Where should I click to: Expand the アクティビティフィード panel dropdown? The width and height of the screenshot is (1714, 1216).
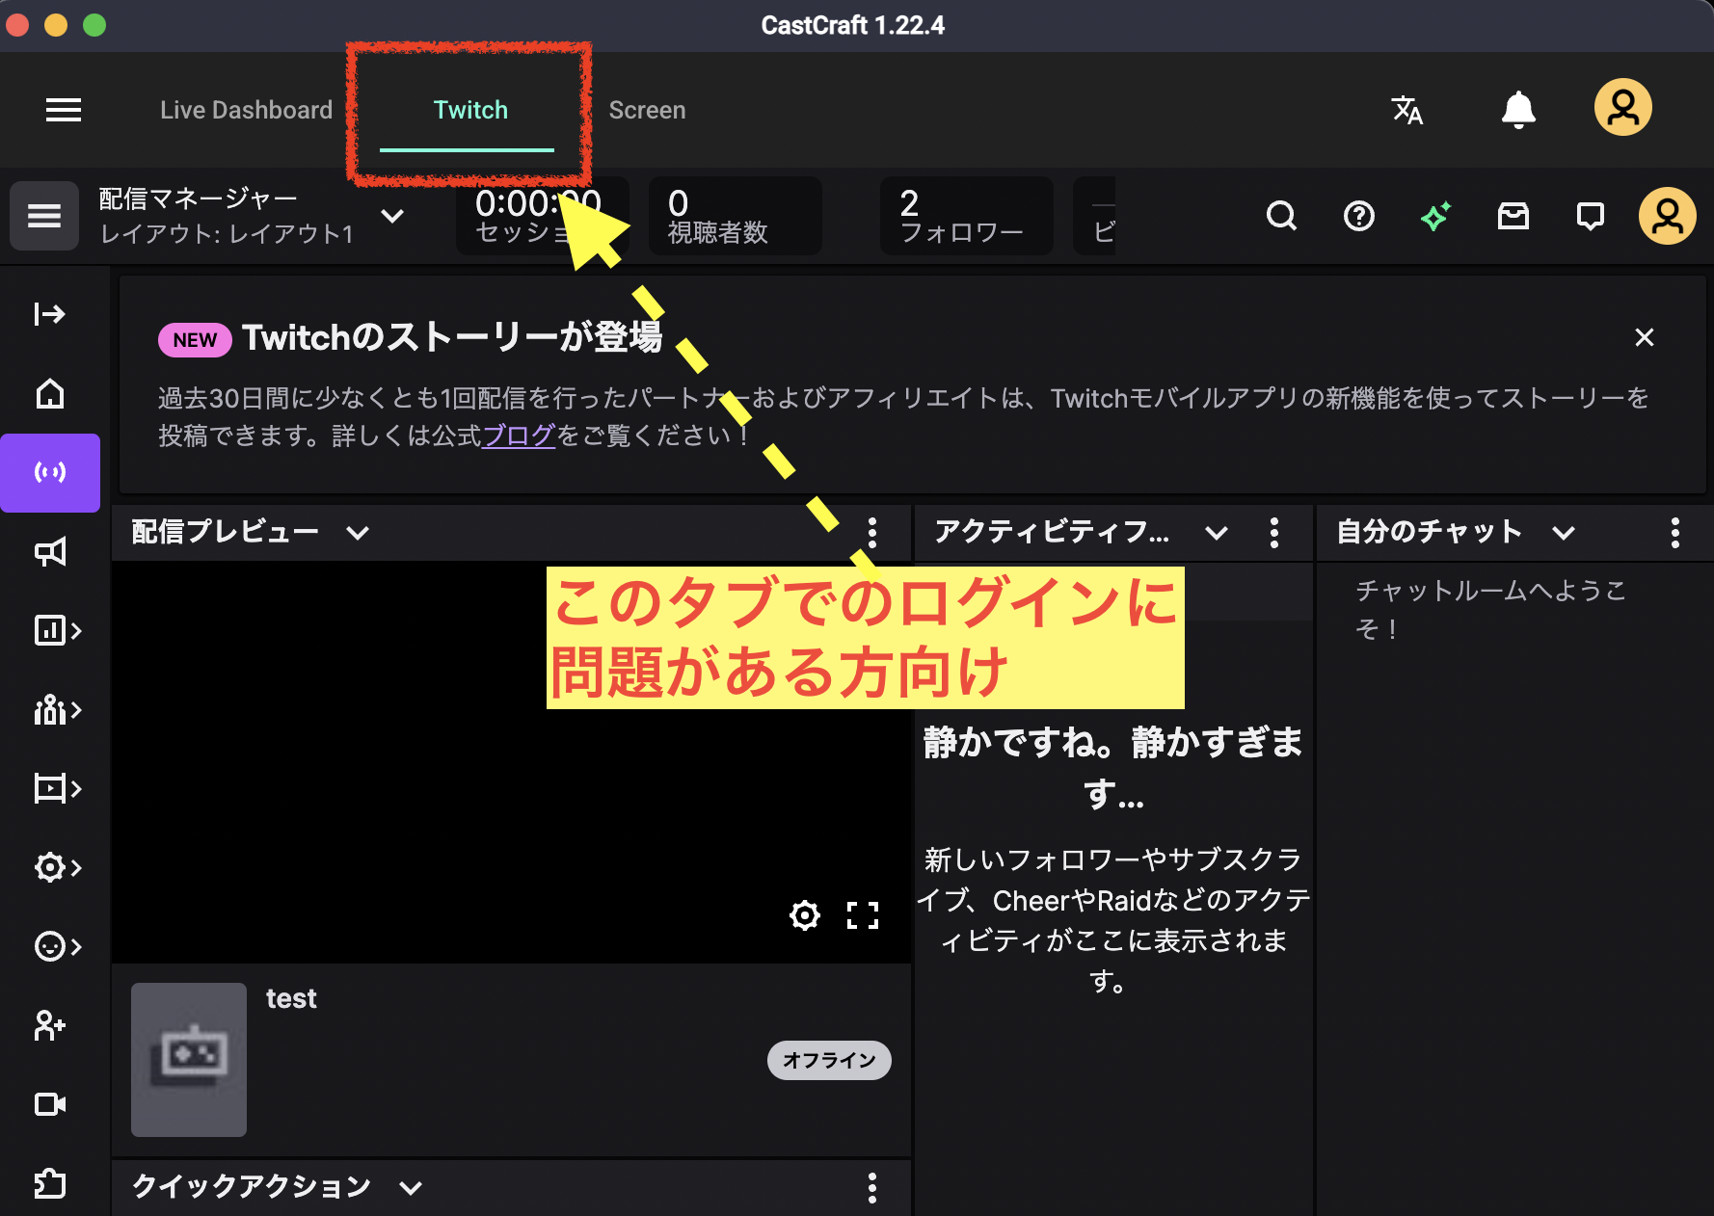1217,533
